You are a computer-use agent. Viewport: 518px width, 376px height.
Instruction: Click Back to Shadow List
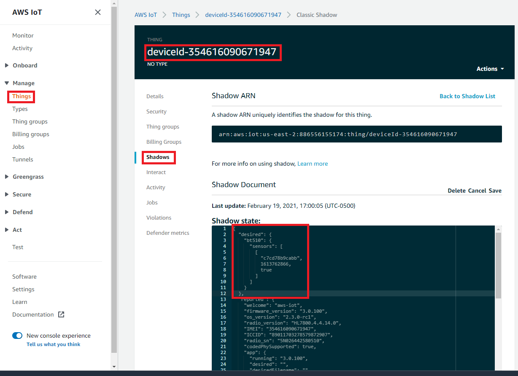click(x=467, y=96)
